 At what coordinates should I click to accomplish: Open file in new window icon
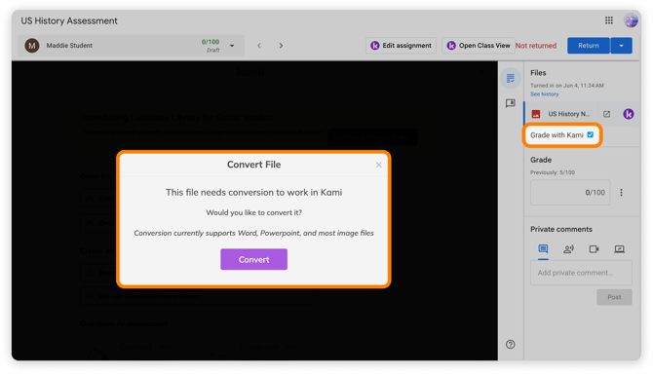(606, 114)
